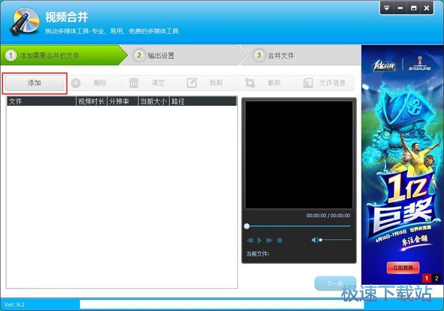Click the Ver: 9.2 version text

(x=14, y=304)
